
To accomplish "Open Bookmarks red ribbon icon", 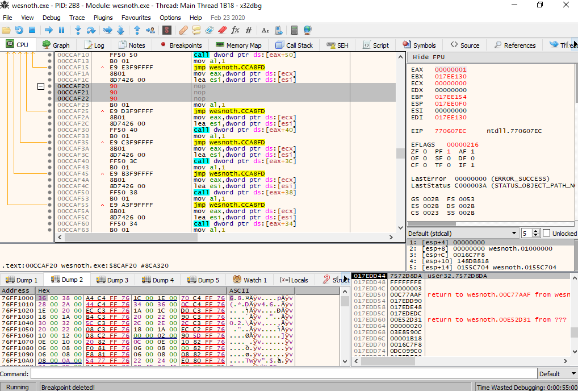I will (222, 30).
